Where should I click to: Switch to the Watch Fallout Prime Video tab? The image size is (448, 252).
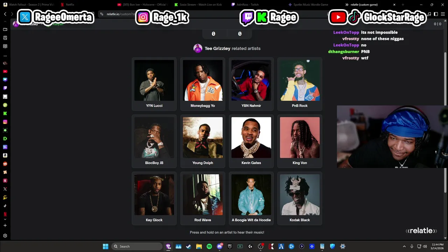29,5
